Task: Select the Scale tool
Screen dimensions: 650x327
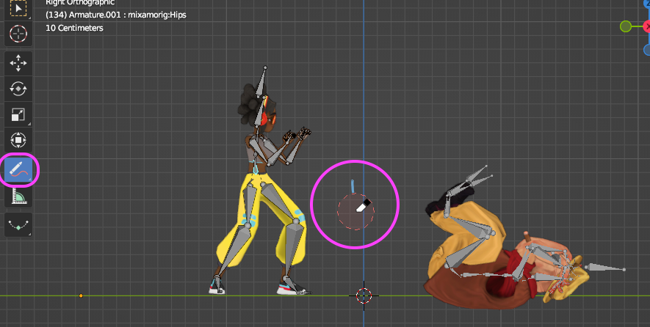Action: pos(18,114)
